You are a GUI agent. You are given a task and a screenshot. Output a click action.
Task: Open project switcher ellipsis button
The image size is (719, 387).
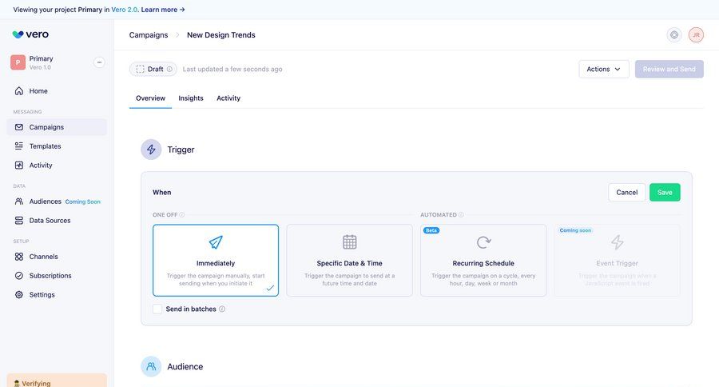point(99,62)
